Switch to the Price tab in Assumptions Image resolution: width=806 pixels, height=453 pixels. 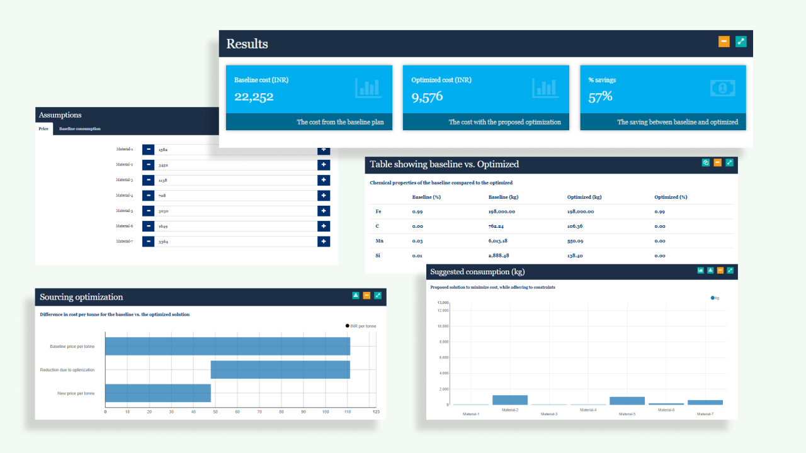click(43, 129)
